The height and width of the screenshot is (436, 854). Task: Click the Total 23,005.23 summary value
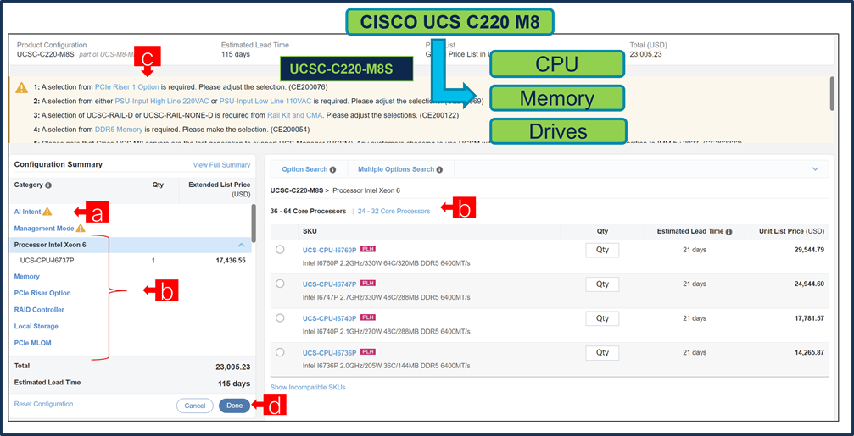tap(233, 367)
